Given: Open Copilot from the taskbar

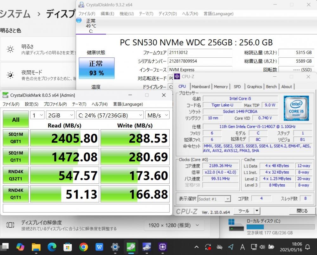Looking at the screenshot, I should pos(20,247).
